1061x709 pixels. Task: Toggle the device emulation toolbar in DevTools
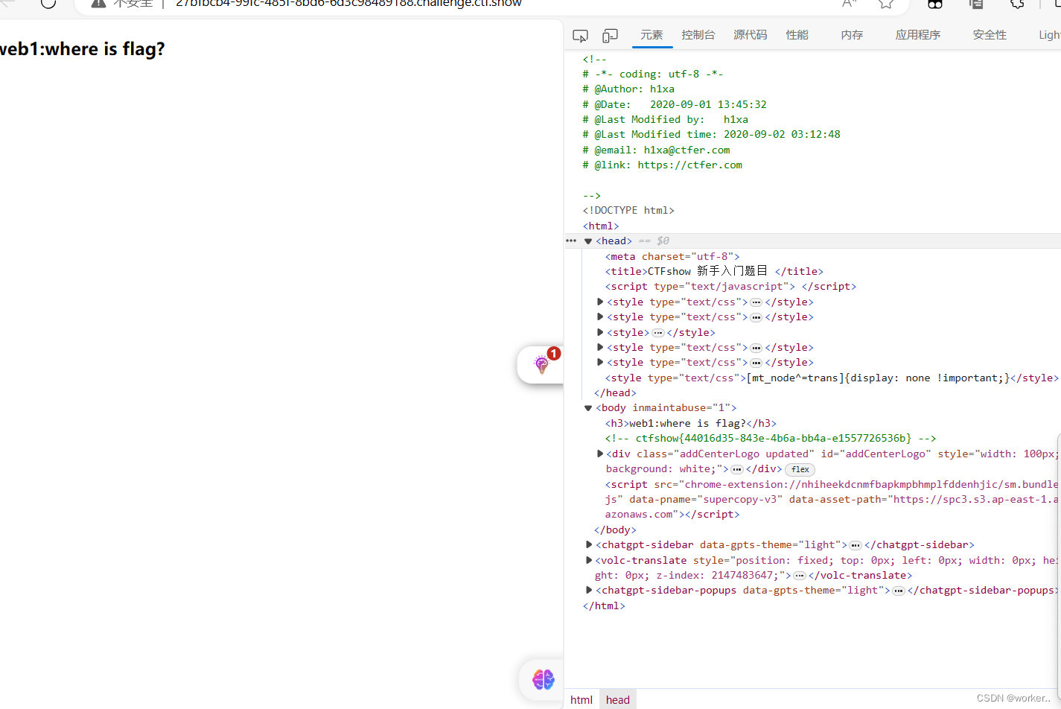609,34
